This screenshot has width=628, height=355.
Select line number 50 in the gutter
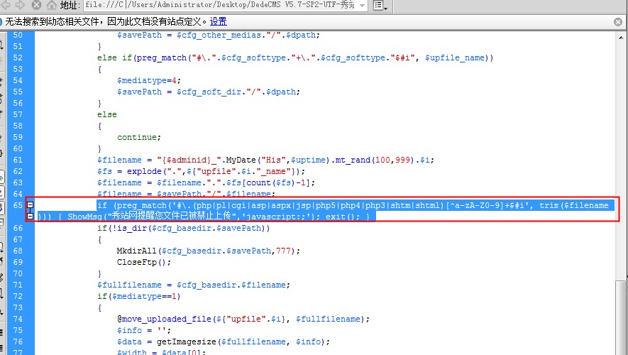pyautogui.click(x=18, y=35)
